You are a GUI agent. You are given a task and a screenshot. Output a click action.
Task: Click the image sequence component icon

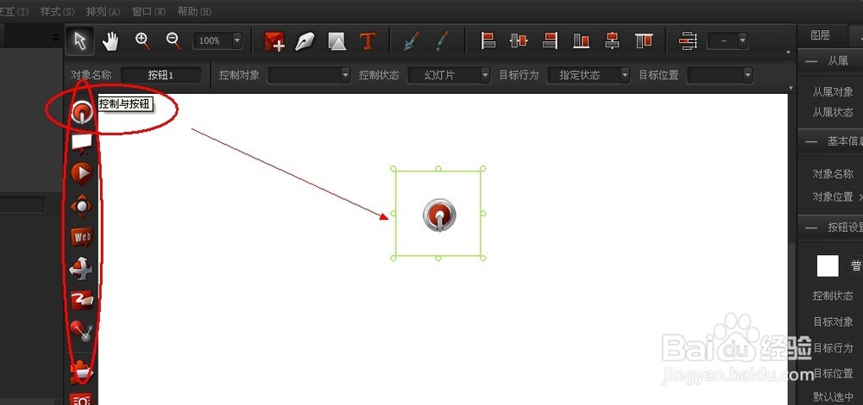[x=81, y=300]
